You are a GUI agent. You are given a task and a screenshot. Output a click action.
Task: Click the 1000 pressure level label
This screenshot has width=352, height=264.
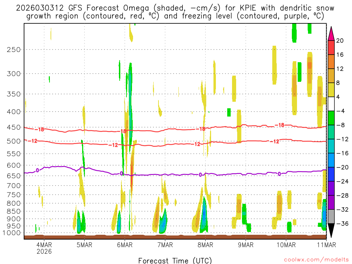pos(13,233)
